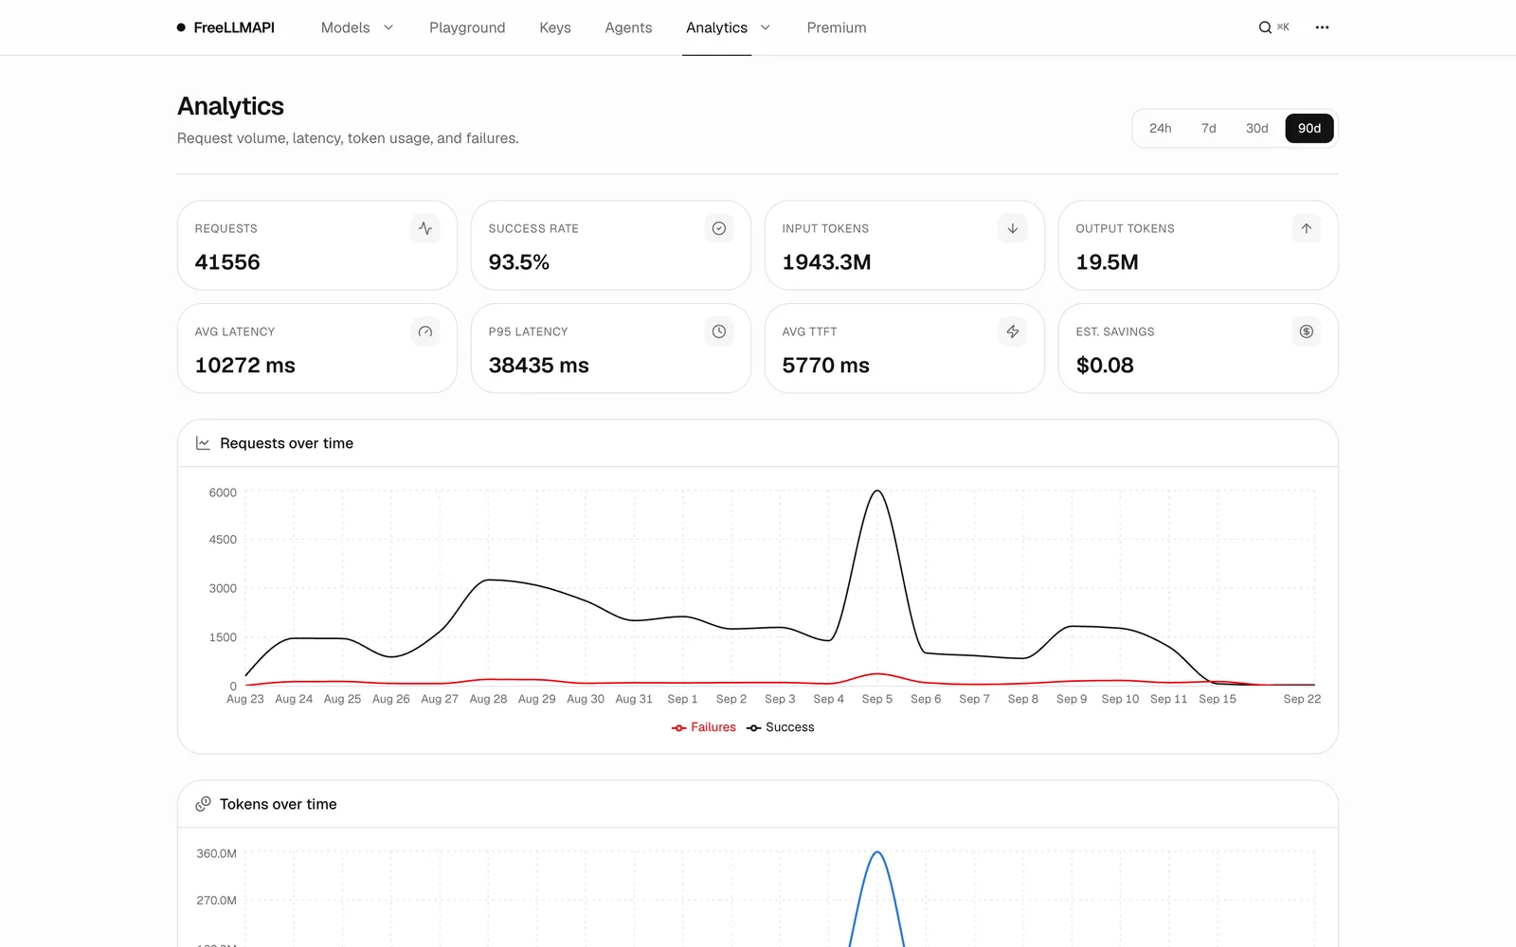This screenshot has height=947, width=1516.
Task: Click the 5770 ms TTFT value
Action: (x=825, y=366)
